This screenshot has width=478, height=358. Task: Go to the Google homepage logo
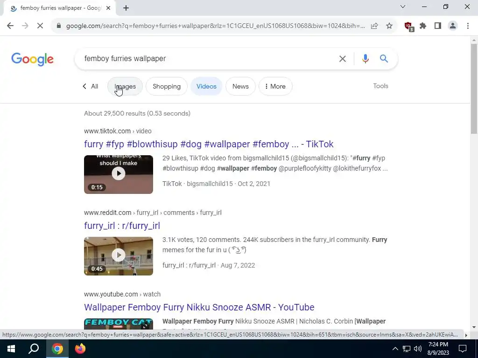tap(32, 59)
